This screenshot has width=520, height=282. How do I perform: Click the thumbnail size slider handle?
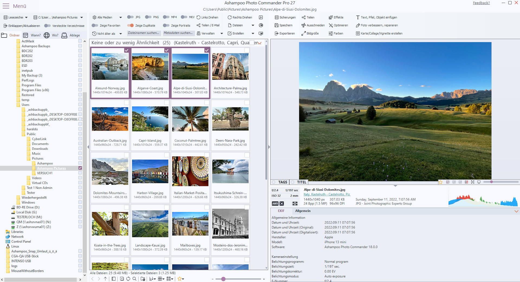[223, 279]
